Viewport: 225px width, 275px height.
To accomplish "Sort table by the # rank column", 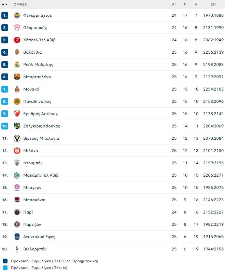I will pos(5,4).
